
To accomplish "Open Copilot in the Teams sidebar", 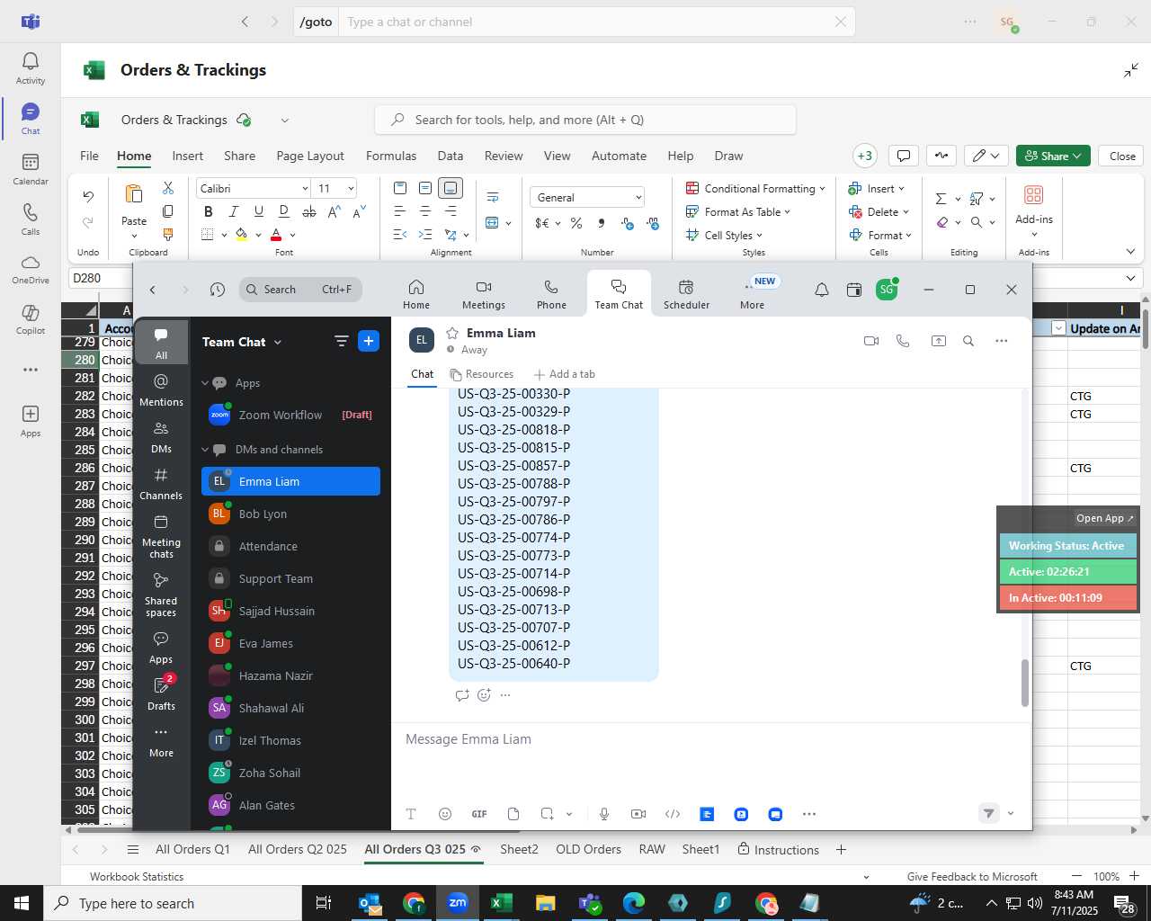I will [31, 319].
